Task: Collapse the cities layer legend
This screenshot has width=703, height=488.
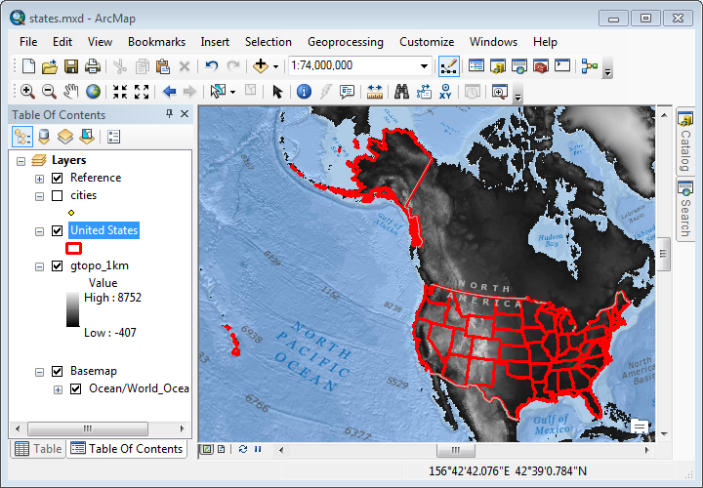Action: pos(39,196)
